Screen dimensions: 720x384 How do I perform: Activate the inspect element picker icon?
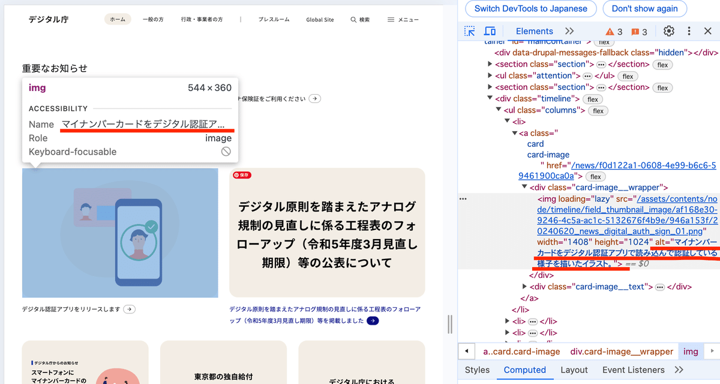coord(470,31)
